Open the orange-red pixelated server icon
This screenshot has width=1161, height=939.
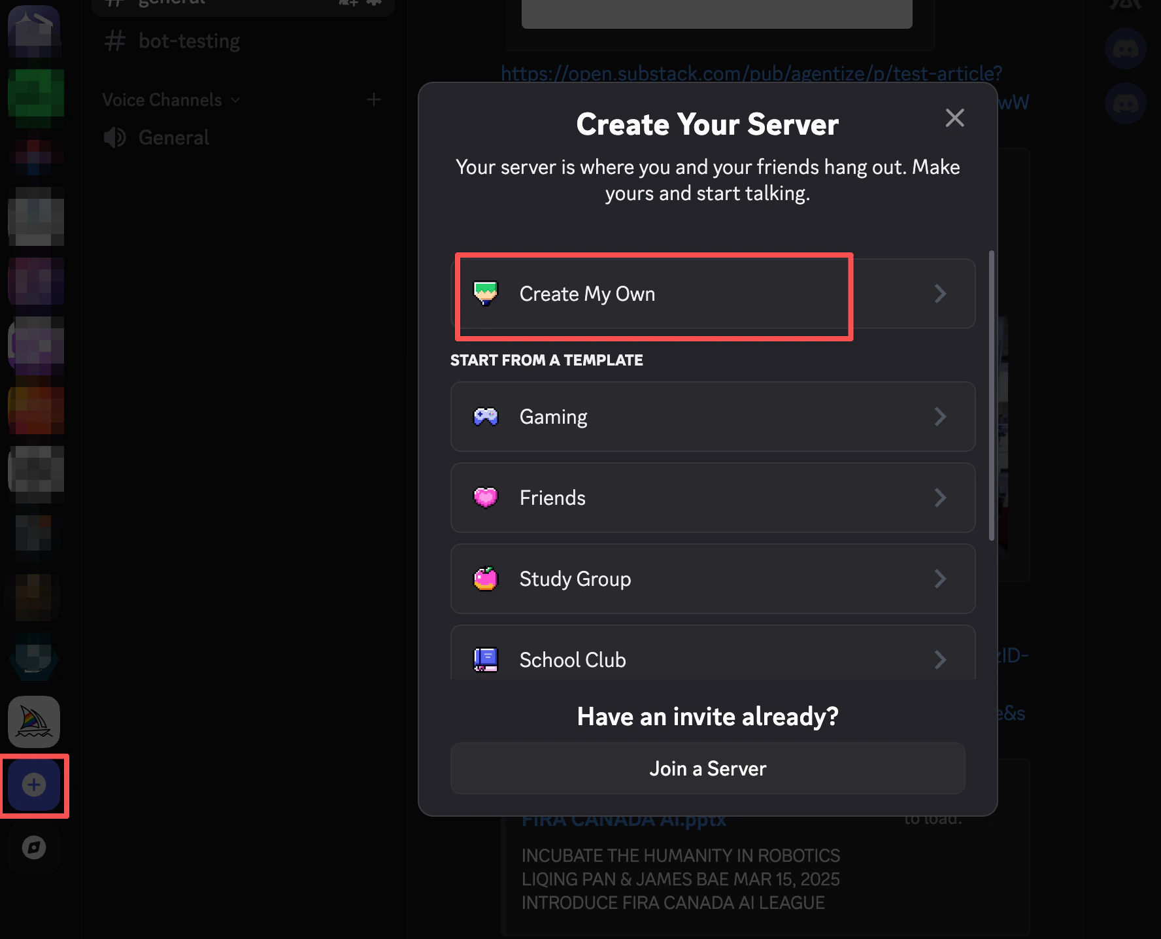36,409
